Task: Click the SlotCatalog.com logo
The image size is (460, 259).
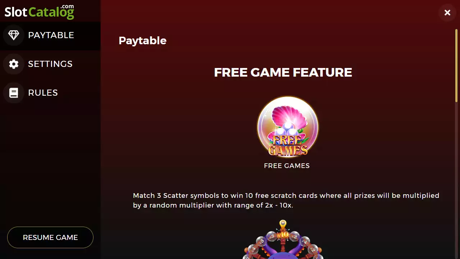Action: click(39, 12)
